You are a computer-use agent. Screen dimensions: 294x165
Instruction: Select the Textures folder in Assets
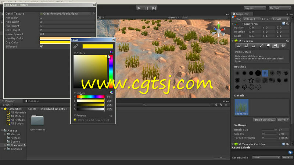click(x=16, y=149)
